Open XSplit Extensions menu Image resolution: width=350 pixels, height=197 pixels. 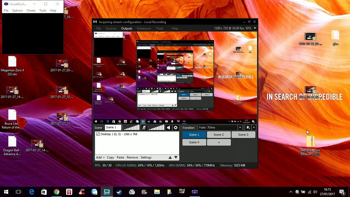pos(144,28)
